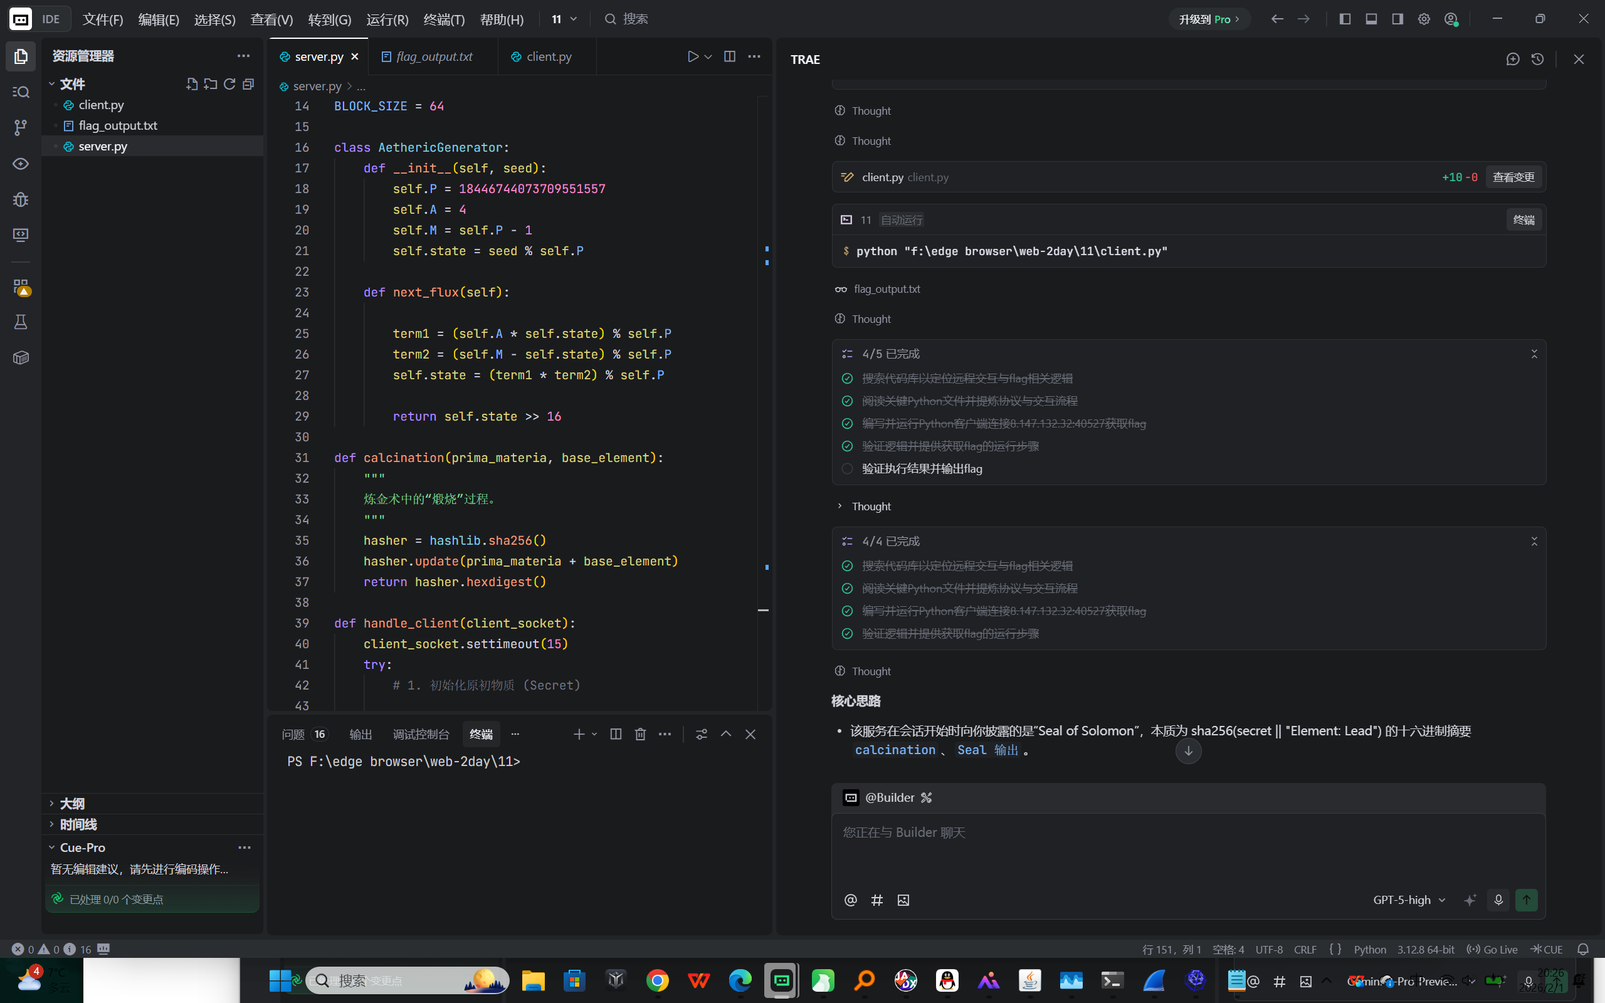The width and height of the screenshot is (1605, 1003).
Task: Collapse the 4/5 已完成 task list
Action: coord(1534,354)
